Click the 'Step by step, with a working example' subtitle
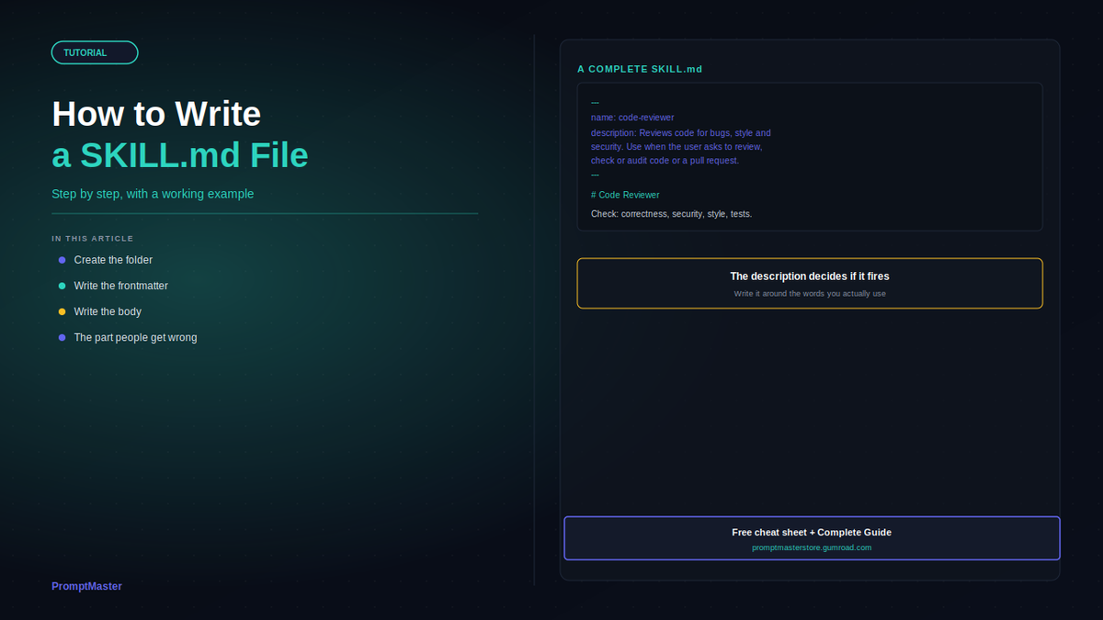Viewport: 1103px width, 620px height. pyautogui.click(x=153, y=194)
